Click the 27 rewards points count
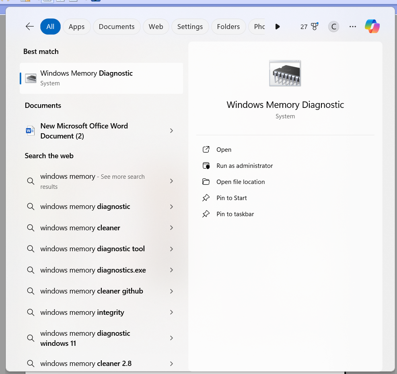 (304, 27)
